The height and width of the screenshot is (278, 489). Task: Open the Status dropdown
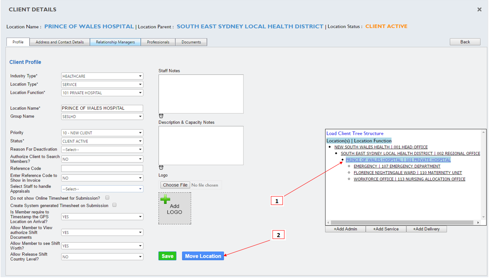pos(102,141)
